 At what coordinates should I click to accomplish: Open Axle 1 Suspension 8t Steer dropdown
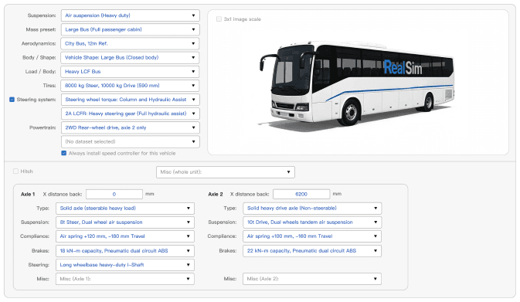point(125,222)
